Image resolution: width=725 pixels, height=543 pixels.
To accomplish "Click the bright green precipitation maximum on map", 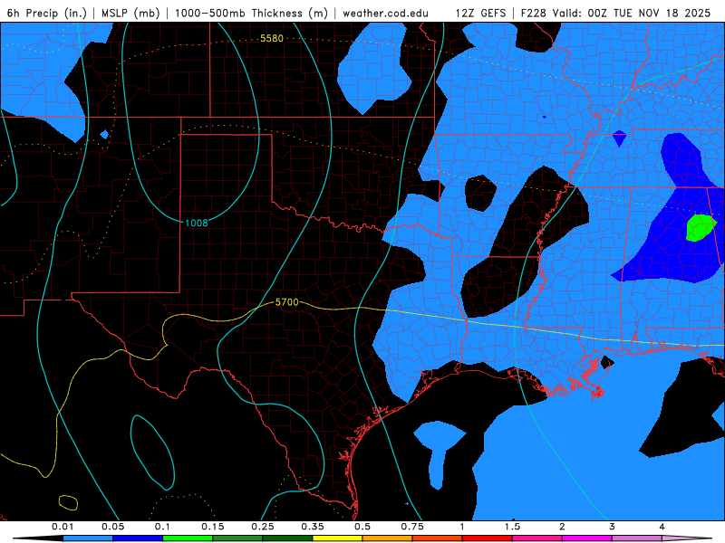I will pyautogui.click(x=700, y=228).
